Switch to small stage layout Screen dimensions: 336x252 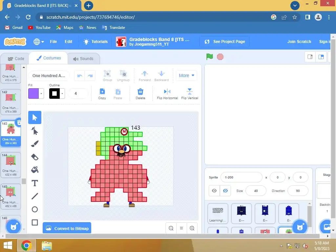(x=310, y=57)
